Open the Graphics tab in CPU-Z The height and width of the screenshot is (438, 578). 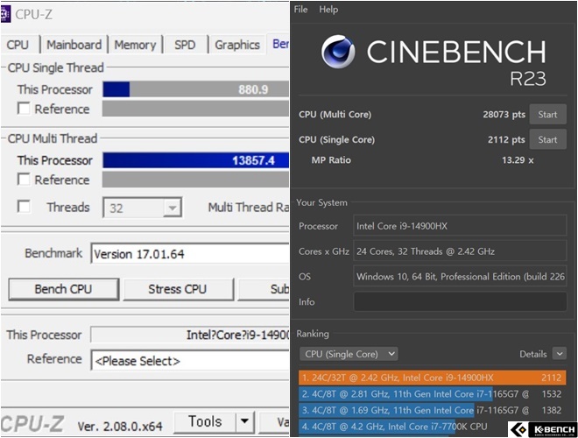click(237, 45)
